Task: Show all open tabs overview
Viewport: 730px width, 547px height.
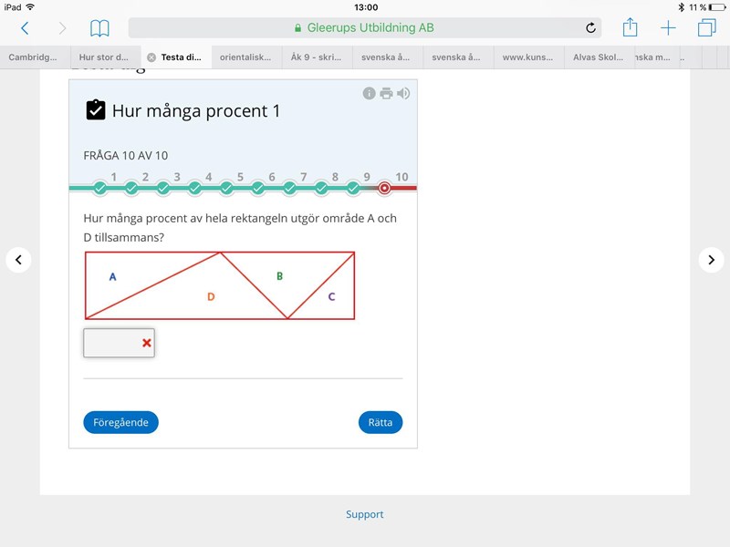Action: [707, 28]
